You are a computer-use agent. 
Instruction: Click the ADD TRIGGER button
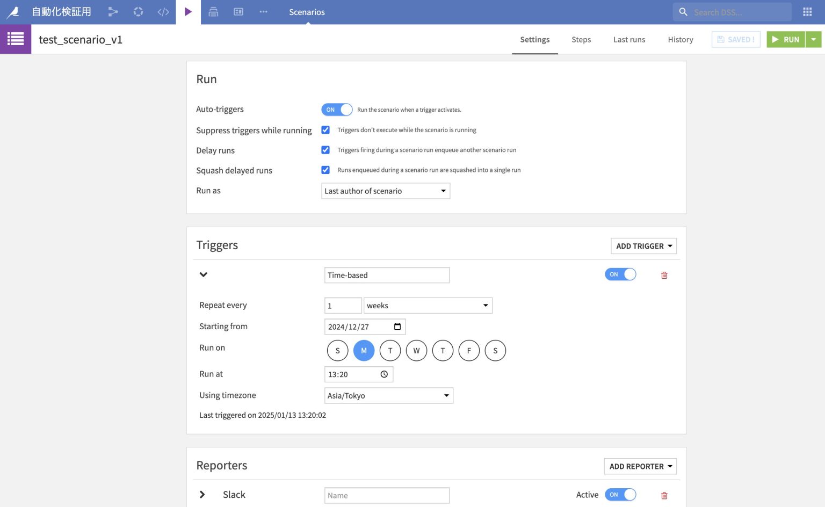click(x=643, y=246)
